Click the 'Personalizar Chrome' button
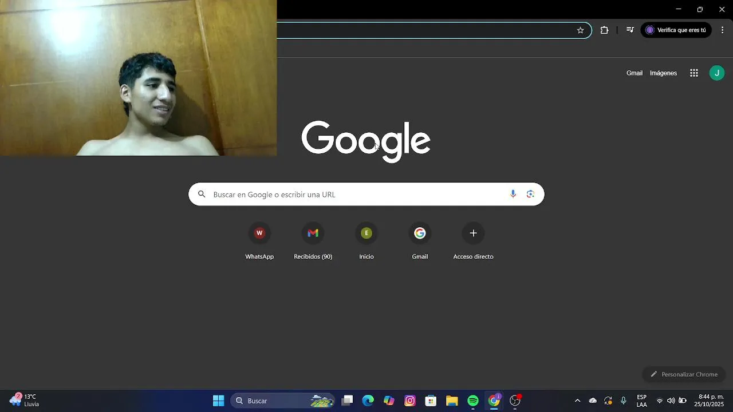The width and height of the screenshot is (733, 412). (684, 374)
